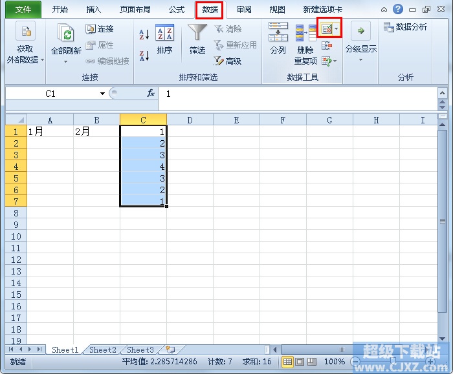Open the Refresh All (全部刷新) dropdown

[x=65, y=62]
